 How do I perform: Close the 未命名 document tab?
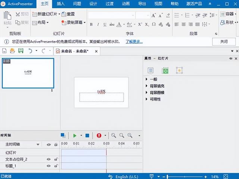96,51
